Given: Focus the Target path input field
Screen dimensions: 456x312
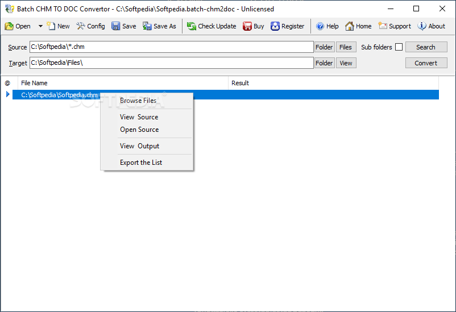Looking at the screenshot, I should (171, 63).
